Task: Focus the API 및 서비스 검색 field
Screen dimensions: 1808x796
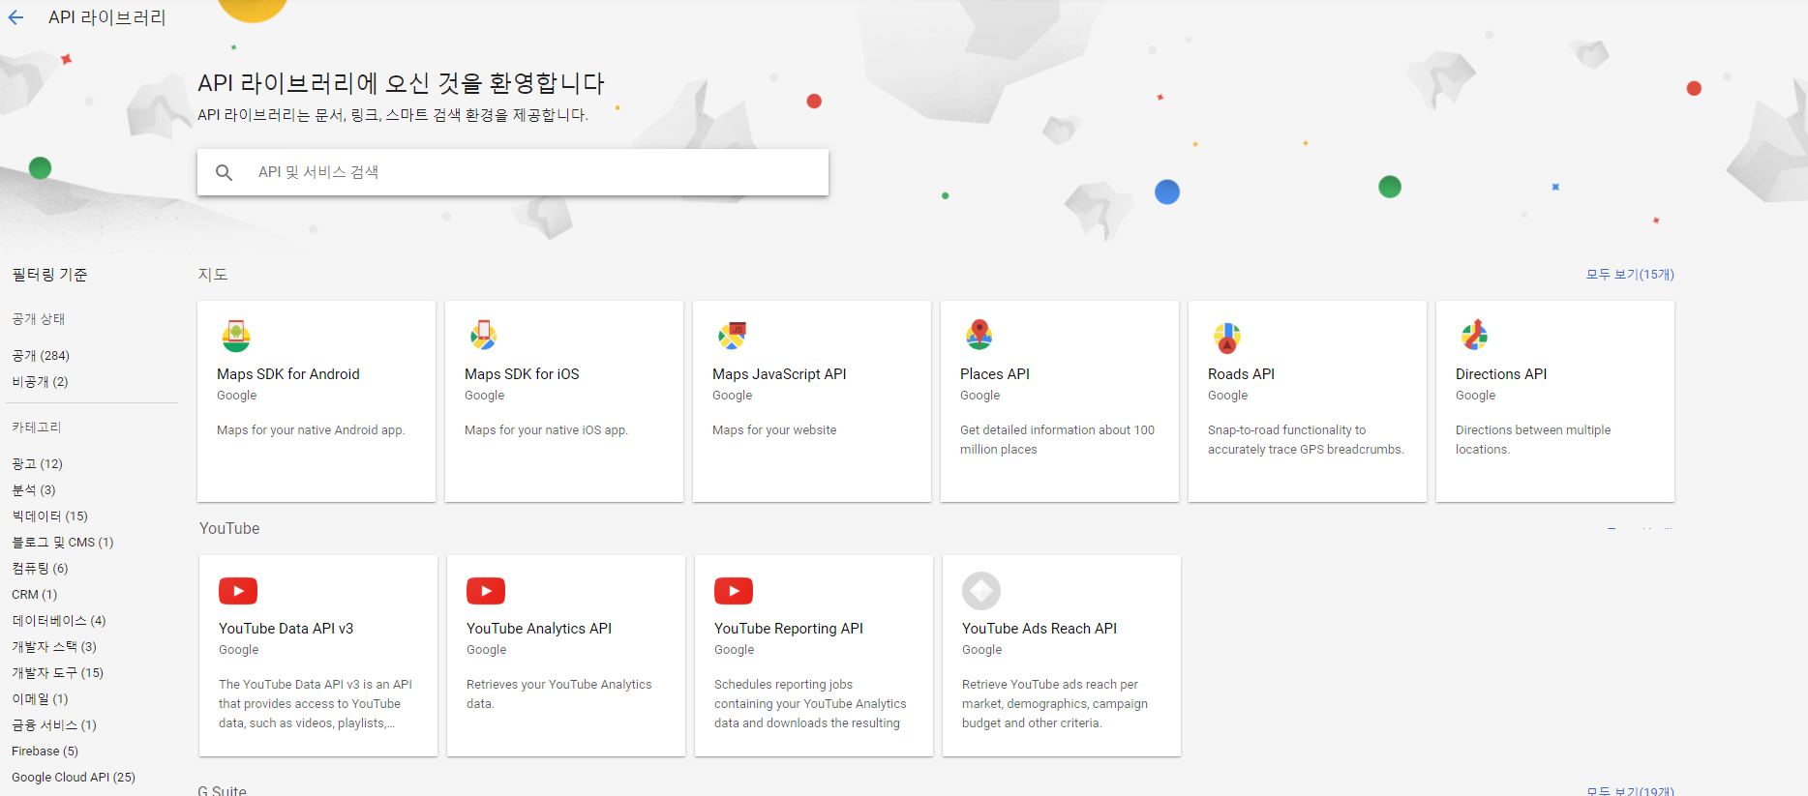Action: (x=513, y=172)
